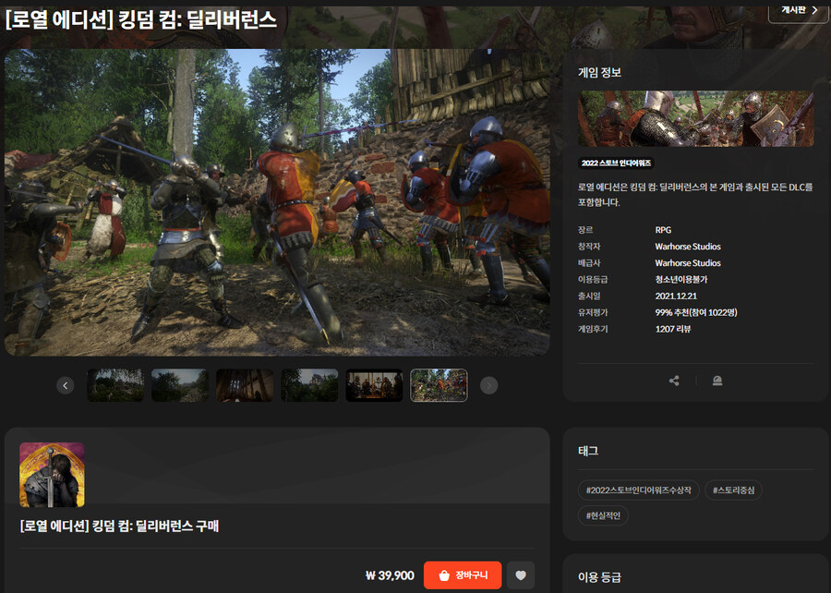Click the 장바구니 add to cart button

click(463, 575)
